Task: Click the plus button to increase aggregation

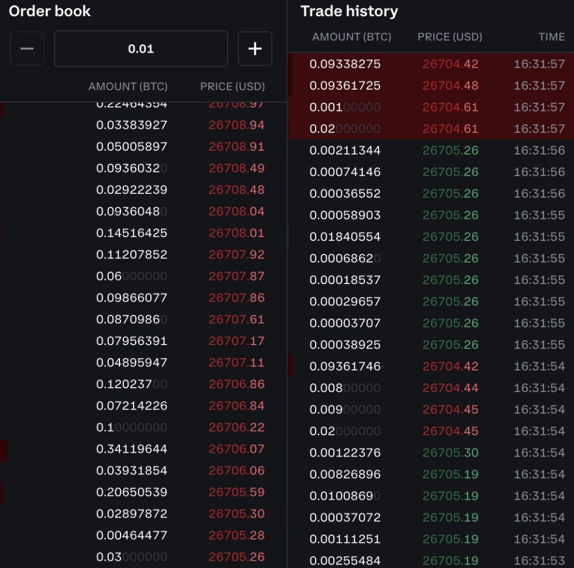Action: (x=255, y=49)
